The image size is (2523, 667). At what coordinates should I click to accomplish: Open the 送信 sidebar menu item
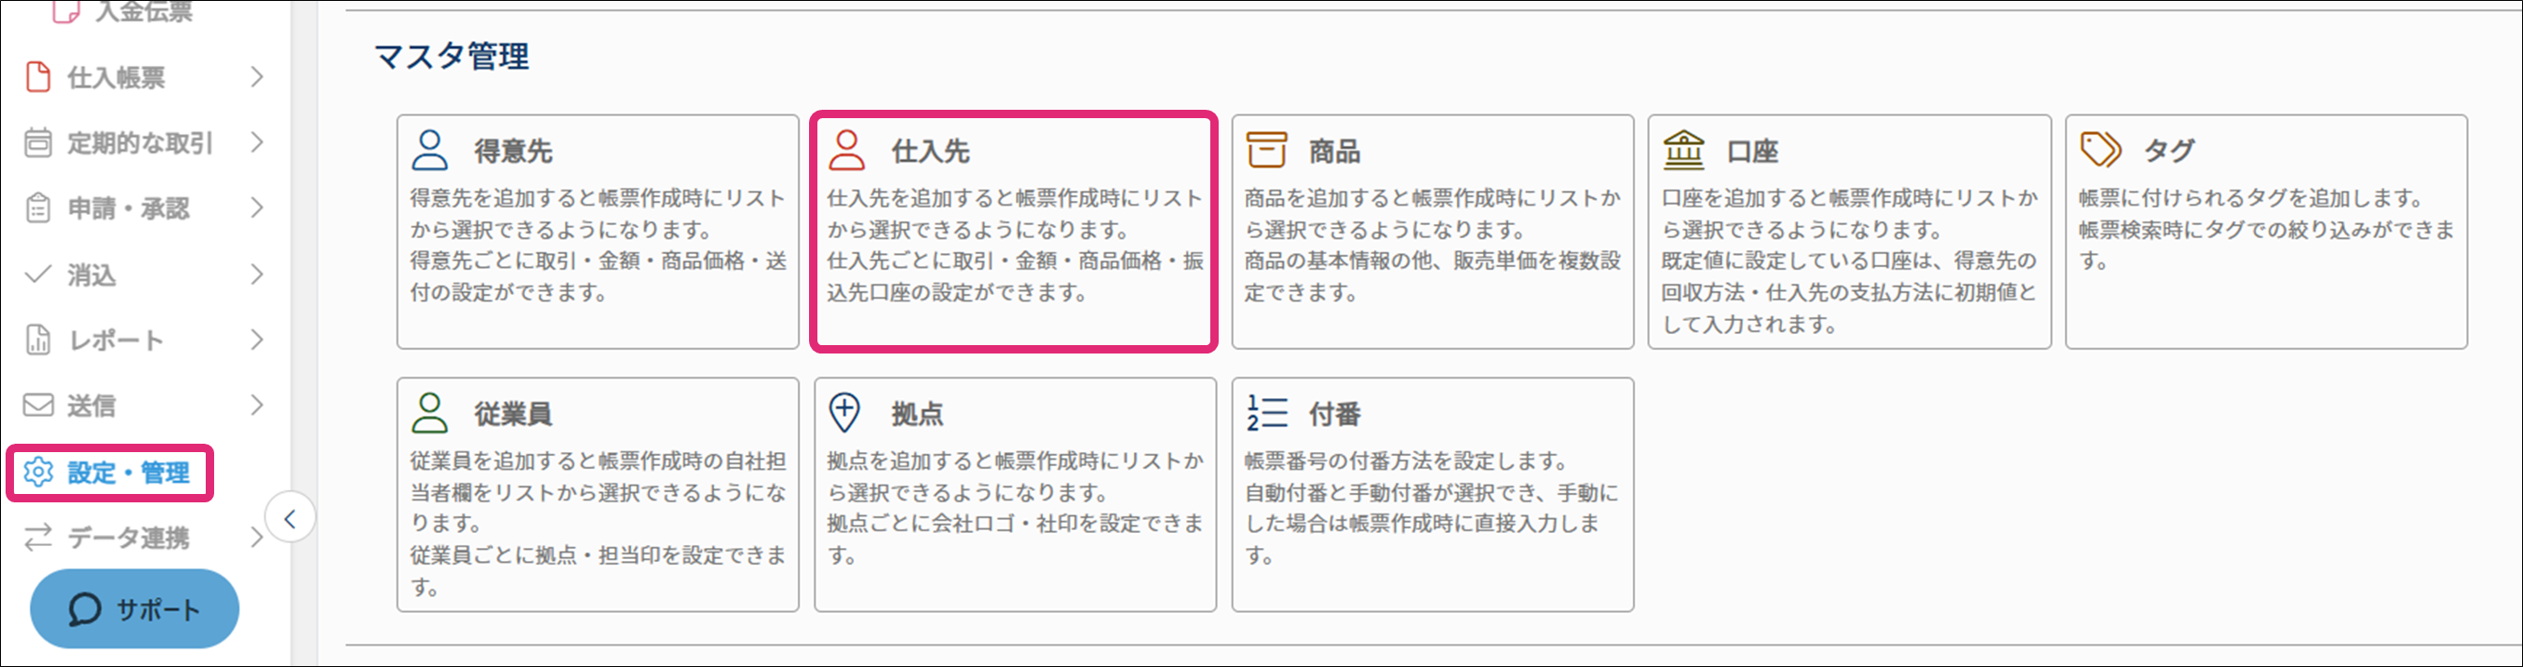(91, 406)
